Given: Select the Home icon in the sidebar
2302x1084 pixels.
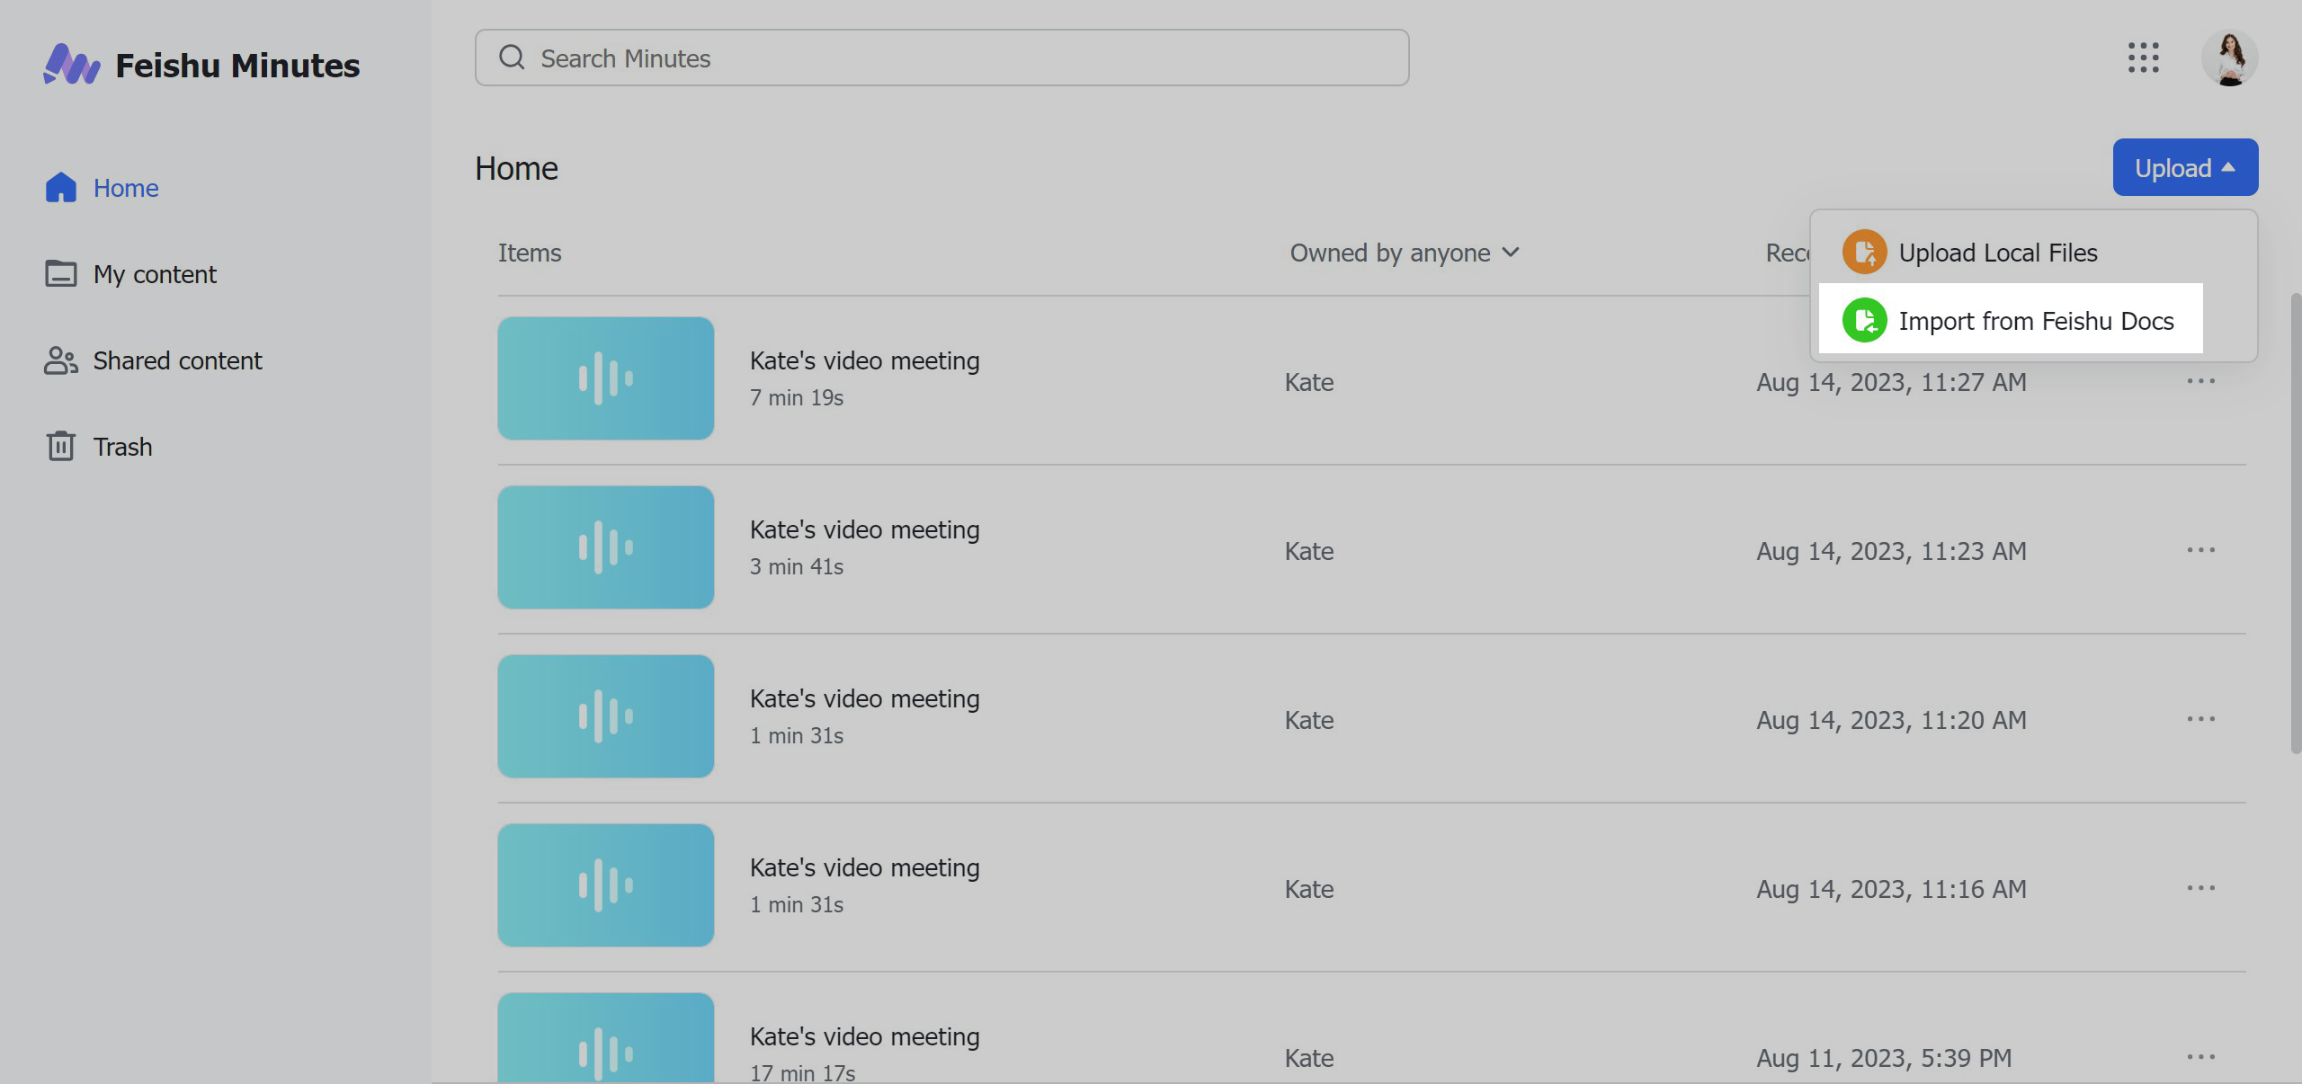Looking at the screenshot, I should [60, 187].
